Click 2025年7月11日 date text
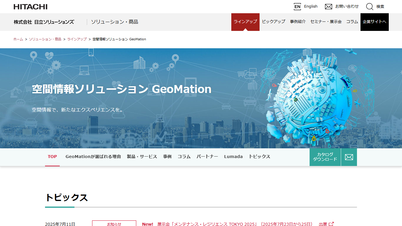This screenshot has height=226, width=402. (60, 224)
